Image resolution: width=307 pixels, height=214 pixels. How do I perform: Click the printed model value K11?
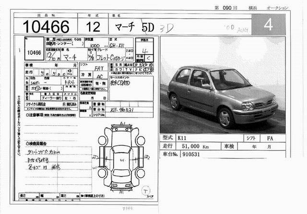coord(182,138)
